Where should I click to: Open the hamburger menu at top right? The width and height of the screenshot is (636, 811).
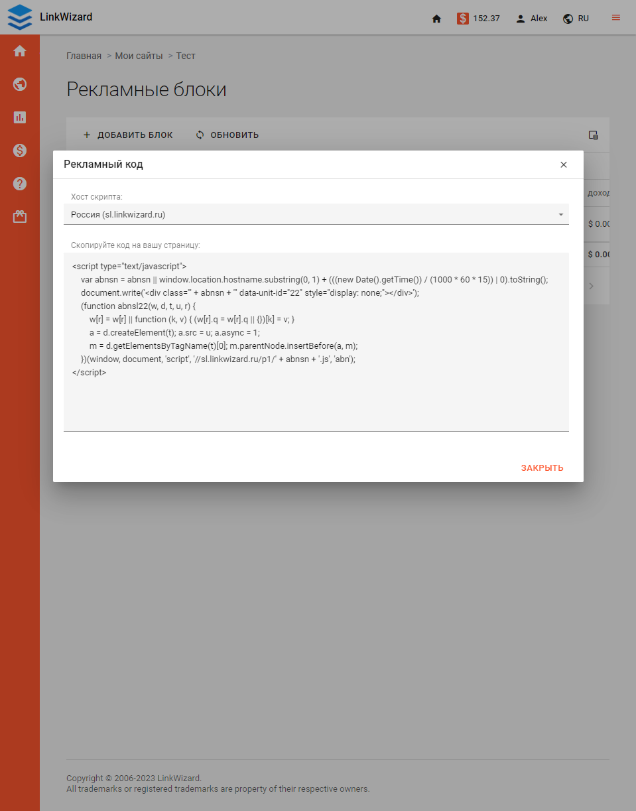click(x=615, y=18)
